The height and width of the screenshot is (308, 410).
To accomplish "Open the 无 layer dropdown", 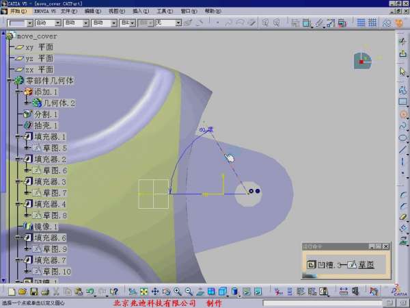I will pyautogui.click(x=178, y=23).
